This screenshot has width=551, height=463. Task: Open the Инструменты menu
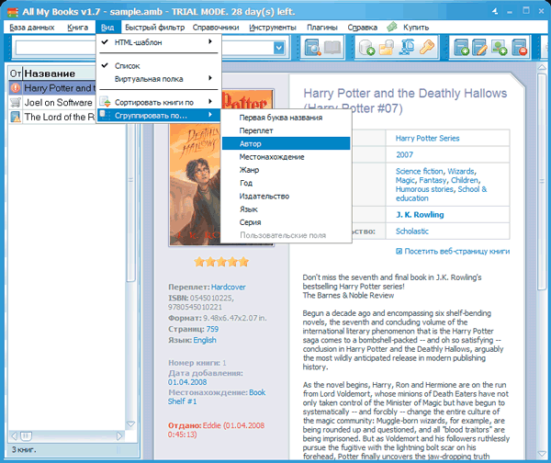pyautogui.click(x=272, y=28)
